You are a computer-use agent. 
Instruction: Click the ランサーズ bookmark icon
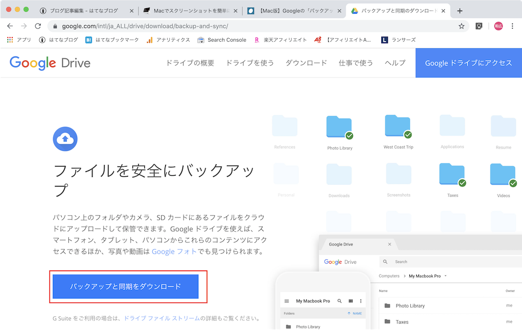coord(385,40)
